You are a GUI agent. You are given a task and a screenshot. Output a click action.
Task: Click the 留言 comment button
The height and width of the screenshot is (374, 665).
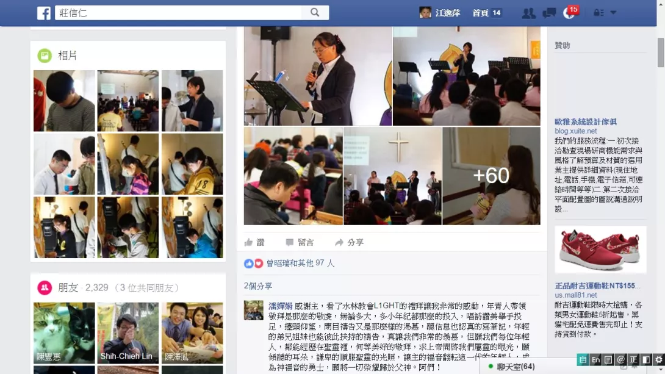click(x=300, y=242)
